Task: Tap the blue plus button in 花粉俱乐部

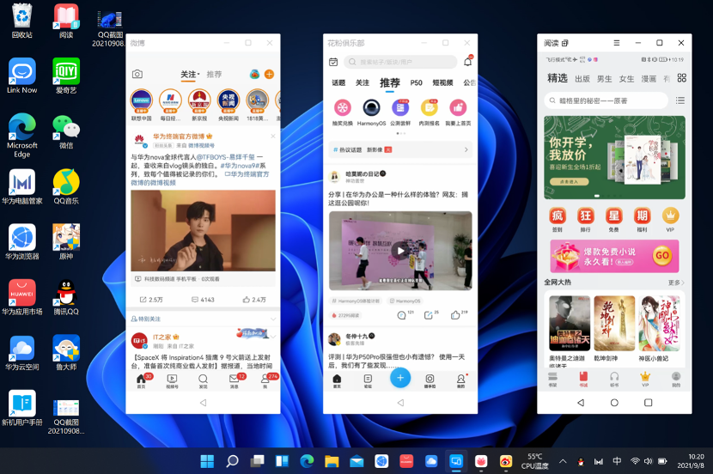Action: coord(400,378)
